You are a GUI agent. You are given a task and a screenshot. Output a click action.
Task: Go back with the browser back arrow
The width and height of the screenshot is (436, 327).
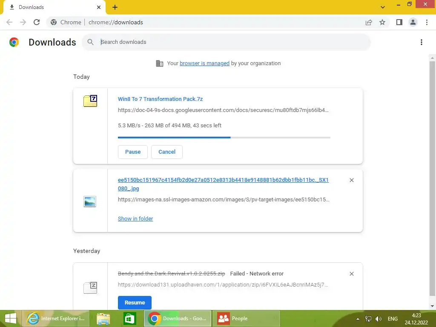[x=9, y=22]
